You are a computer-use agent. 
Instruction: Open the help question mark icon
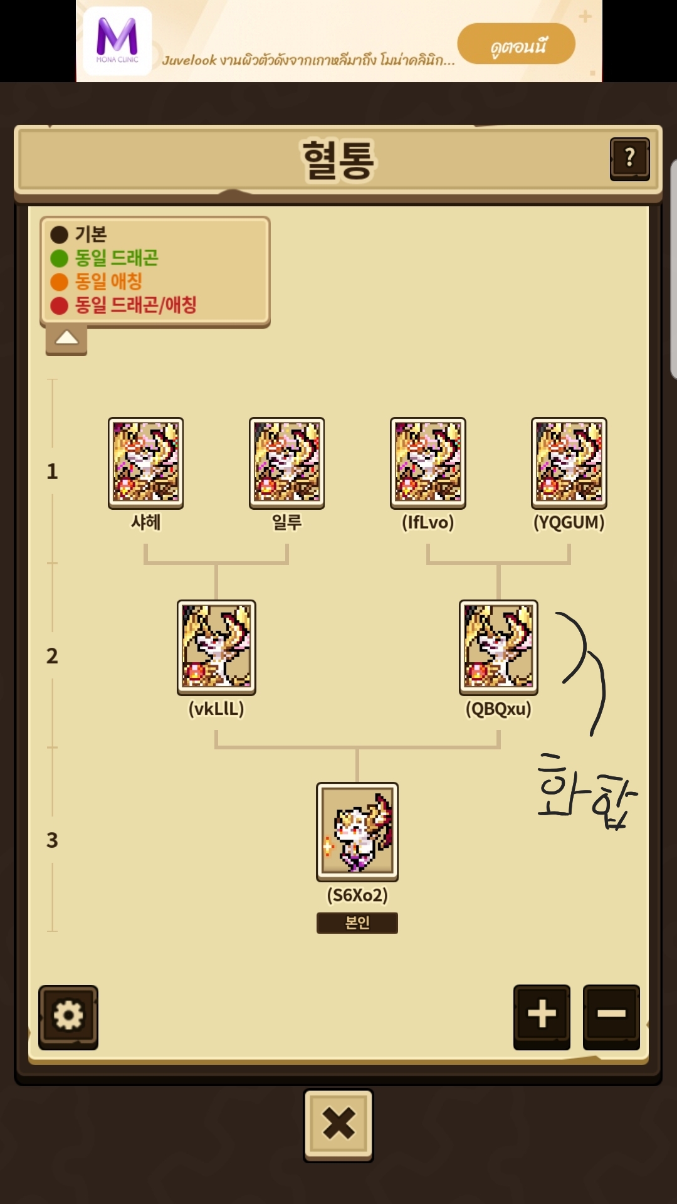[629, 159]
